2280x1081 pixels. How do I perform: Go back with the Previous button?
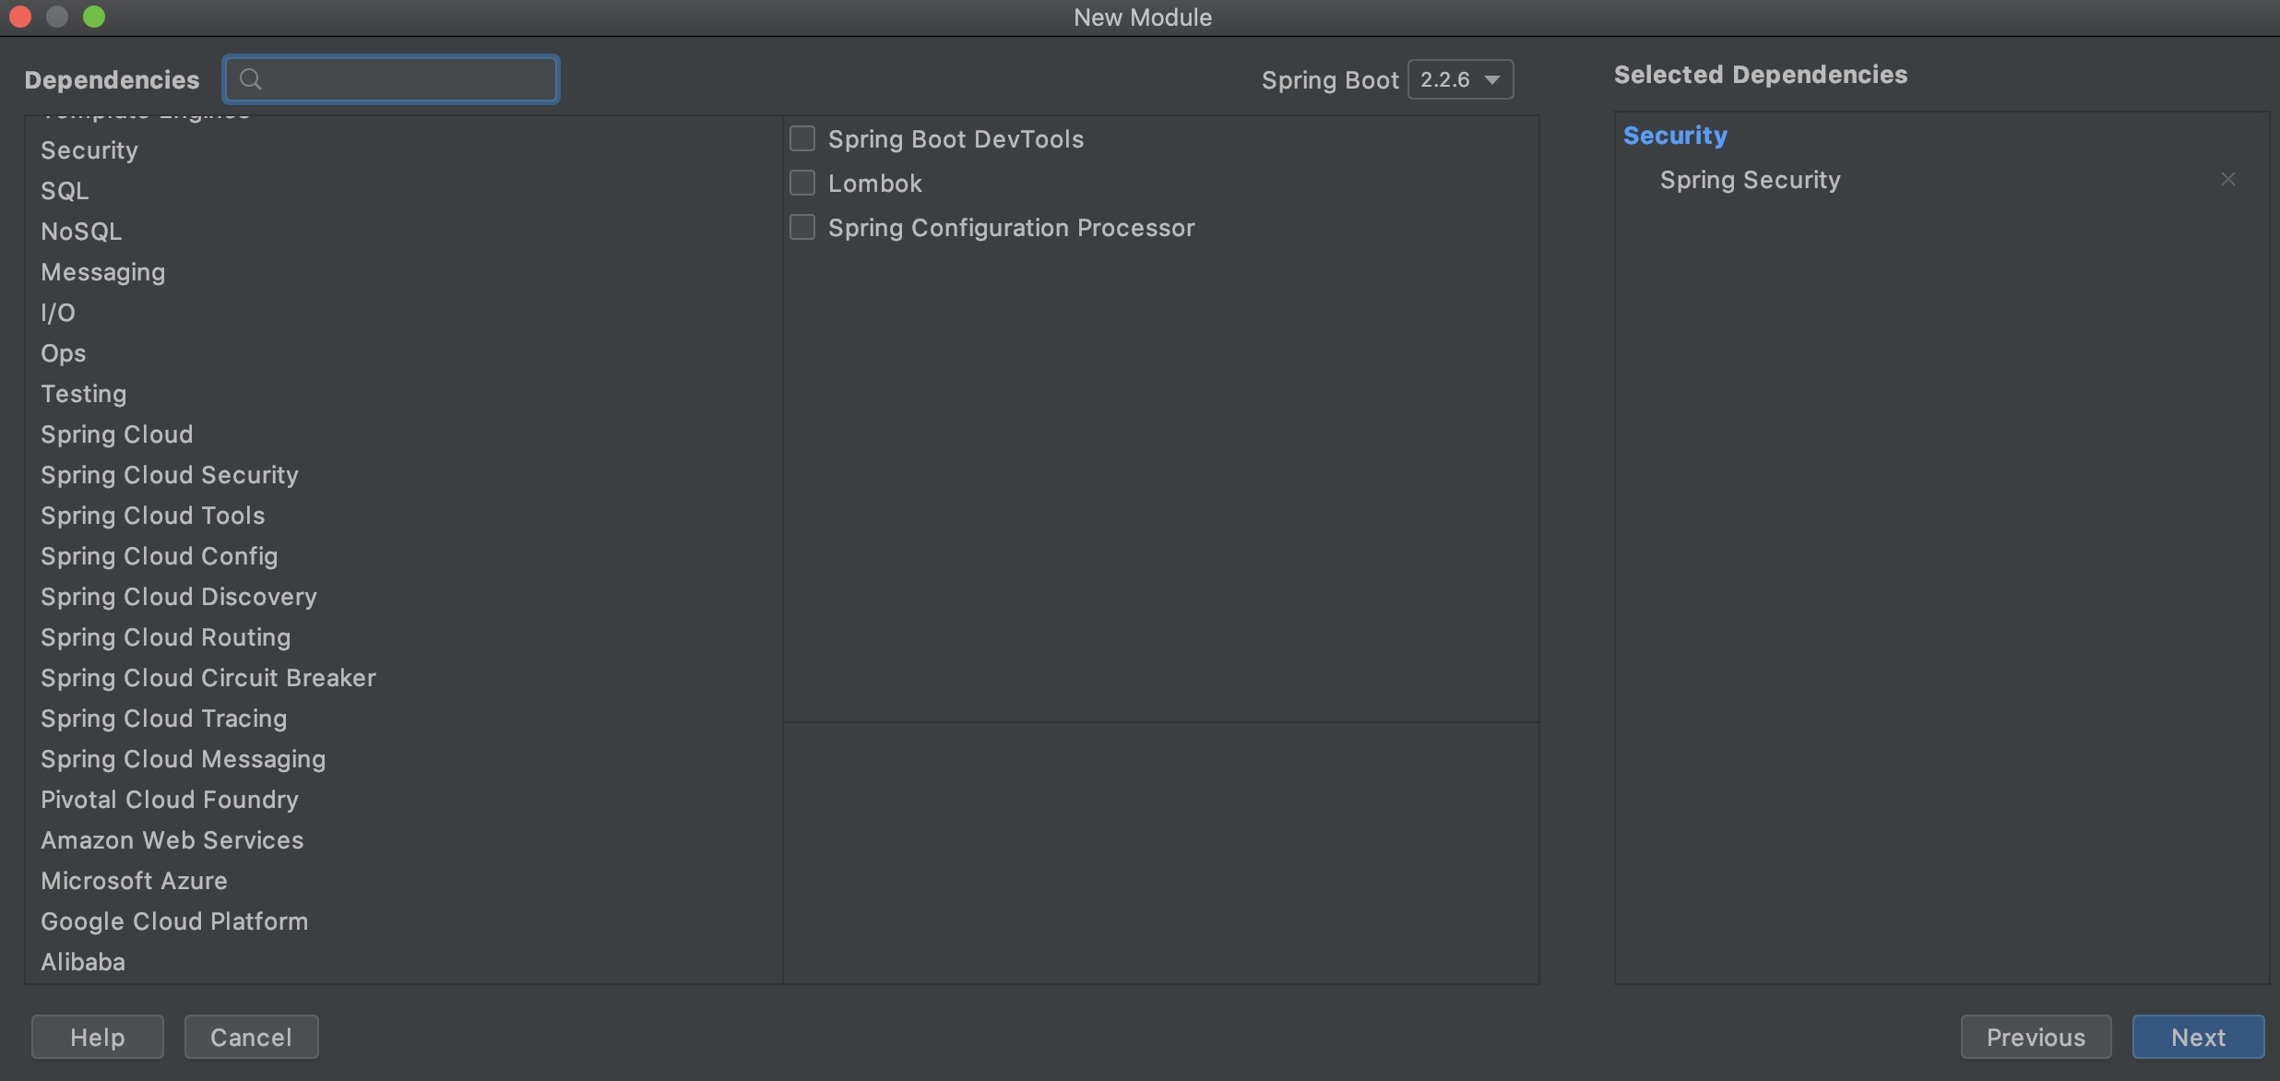coord(2035,1037)
